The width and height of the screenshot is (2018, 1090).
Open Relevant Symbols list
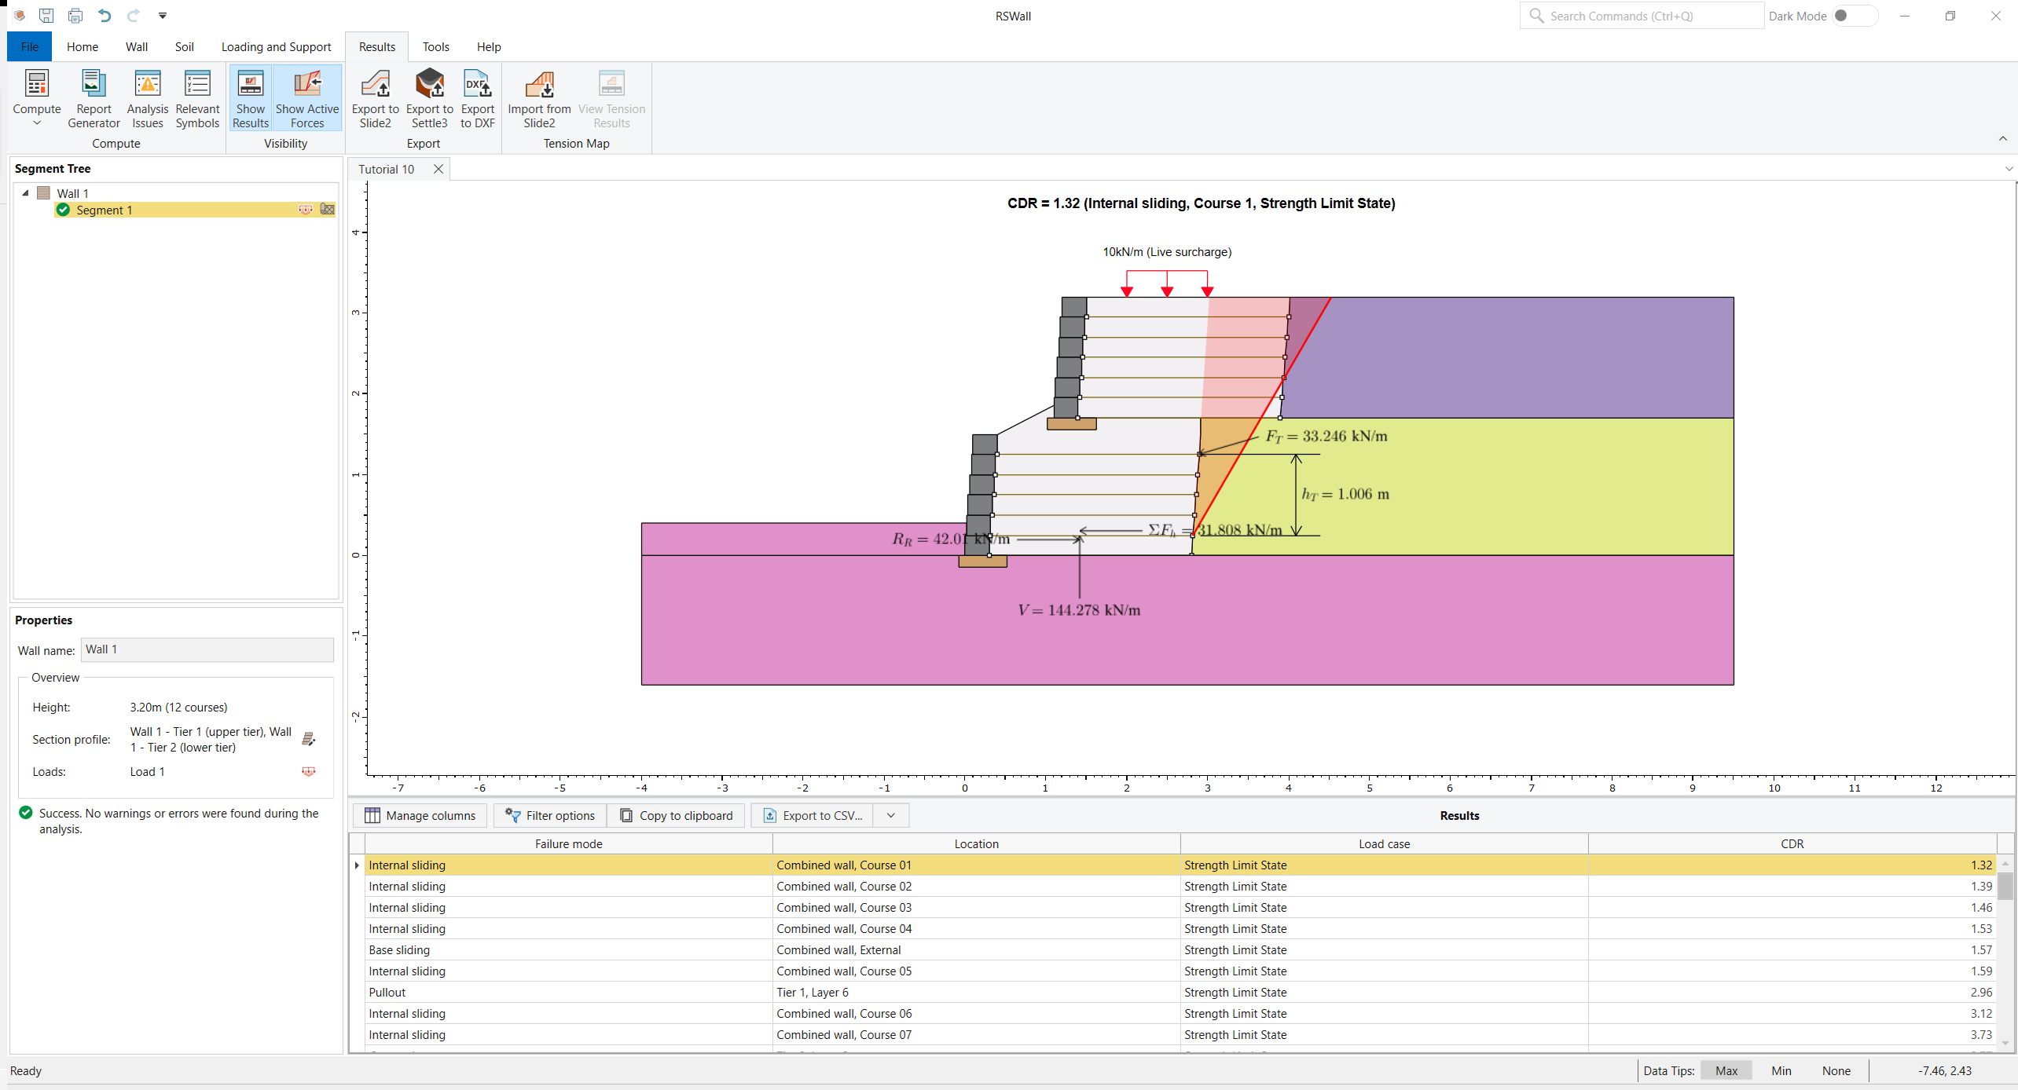coord(197,99)
